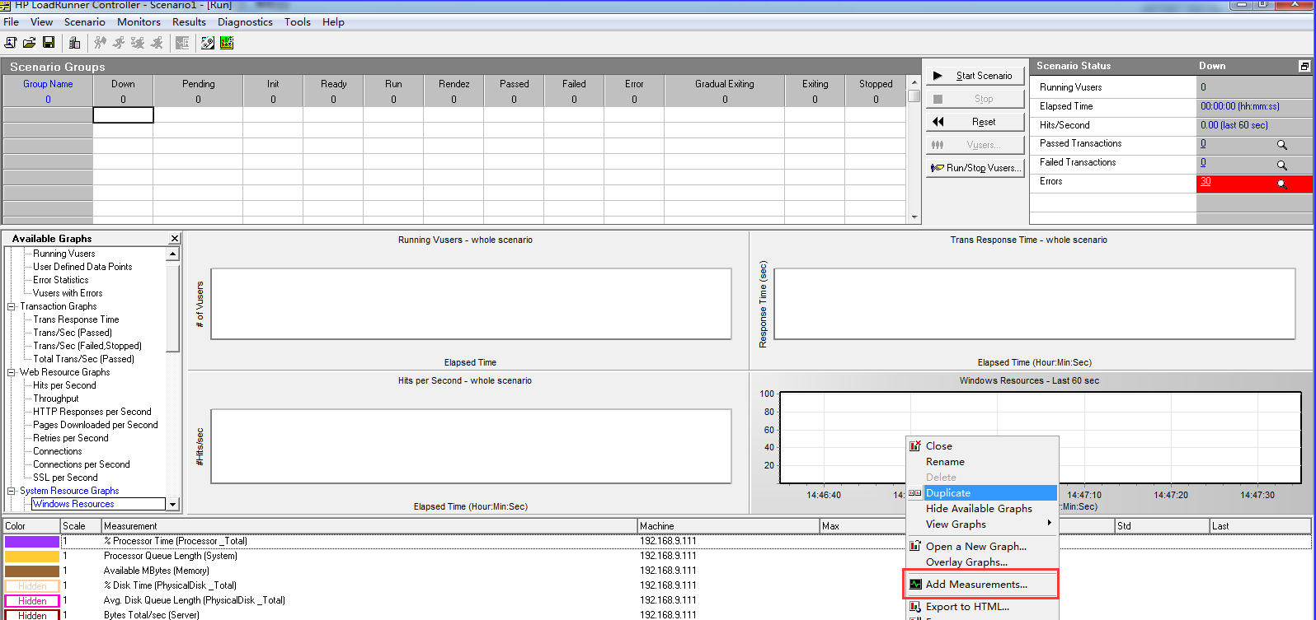1316x620 pixels.
Task: Select Trans Response Time tree item
Action: point(76,319)
